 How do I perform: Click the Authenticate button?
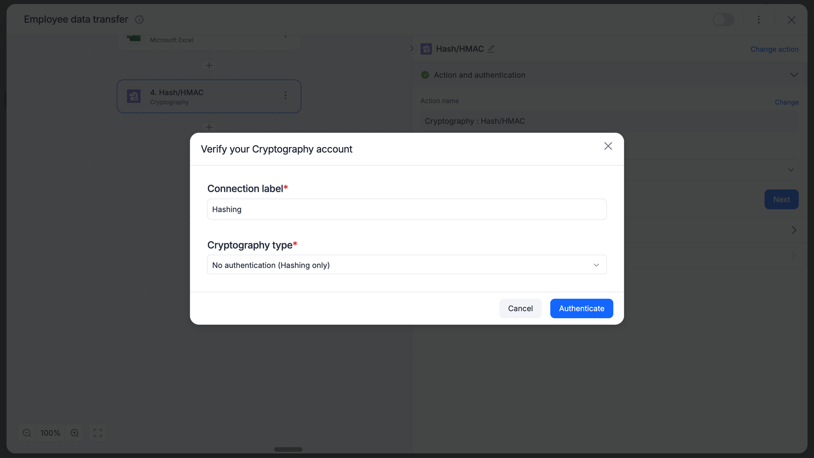tap(581, 309)
